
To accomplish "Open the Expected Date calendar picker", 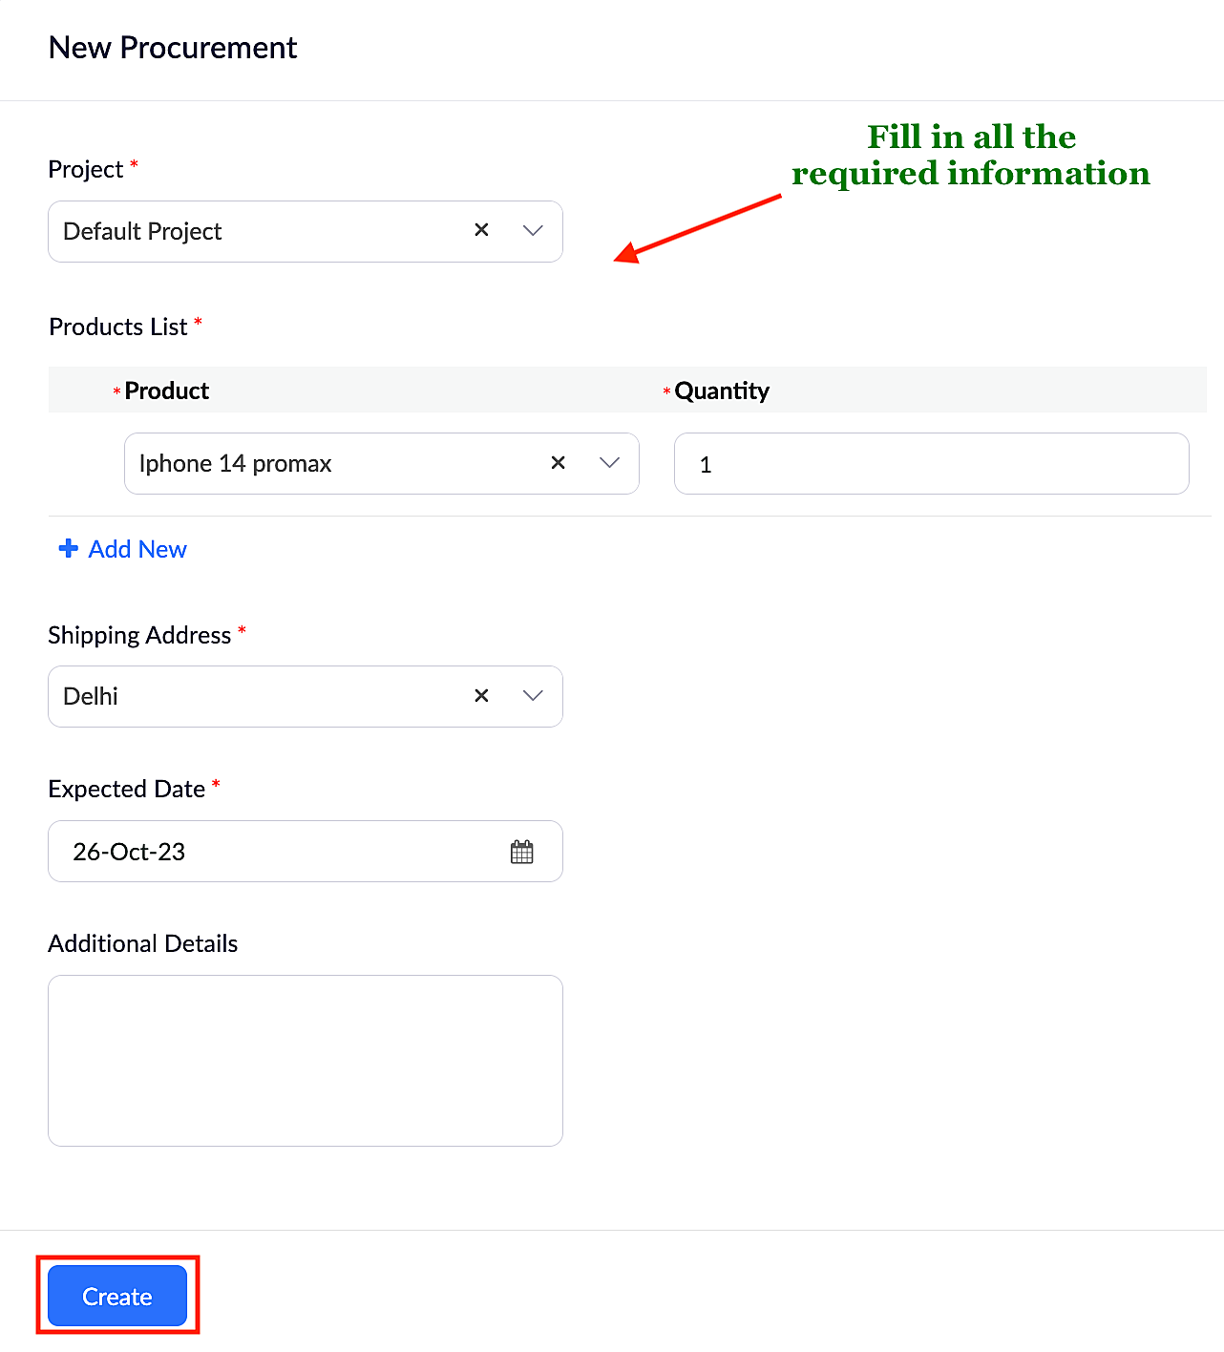I will click(521, 852).
